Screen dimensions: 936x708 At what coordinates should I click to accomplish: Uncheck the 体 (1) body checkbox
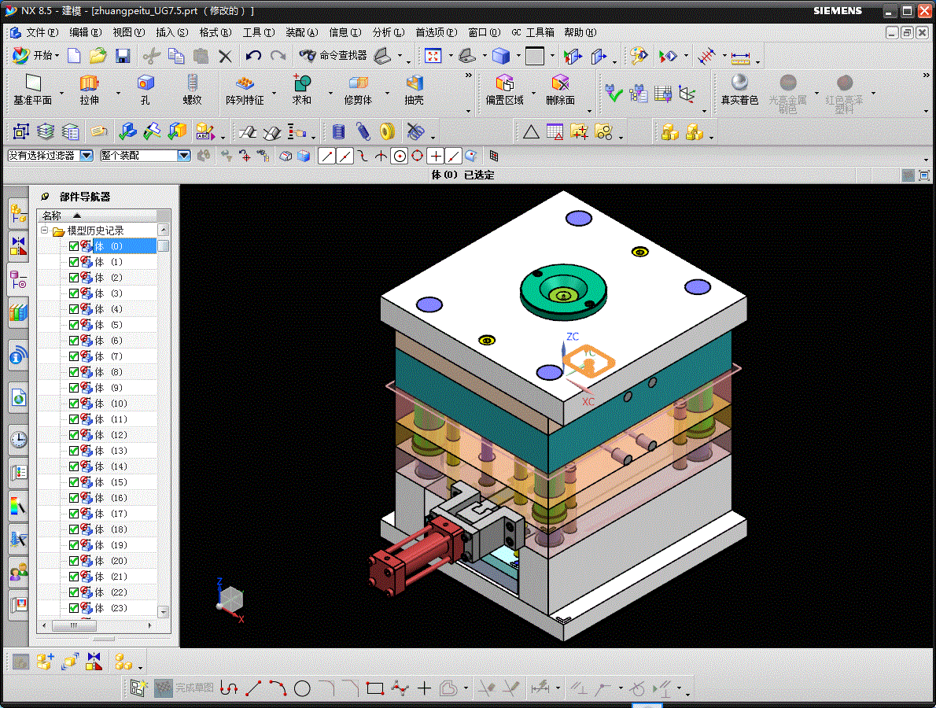point(74,261)
